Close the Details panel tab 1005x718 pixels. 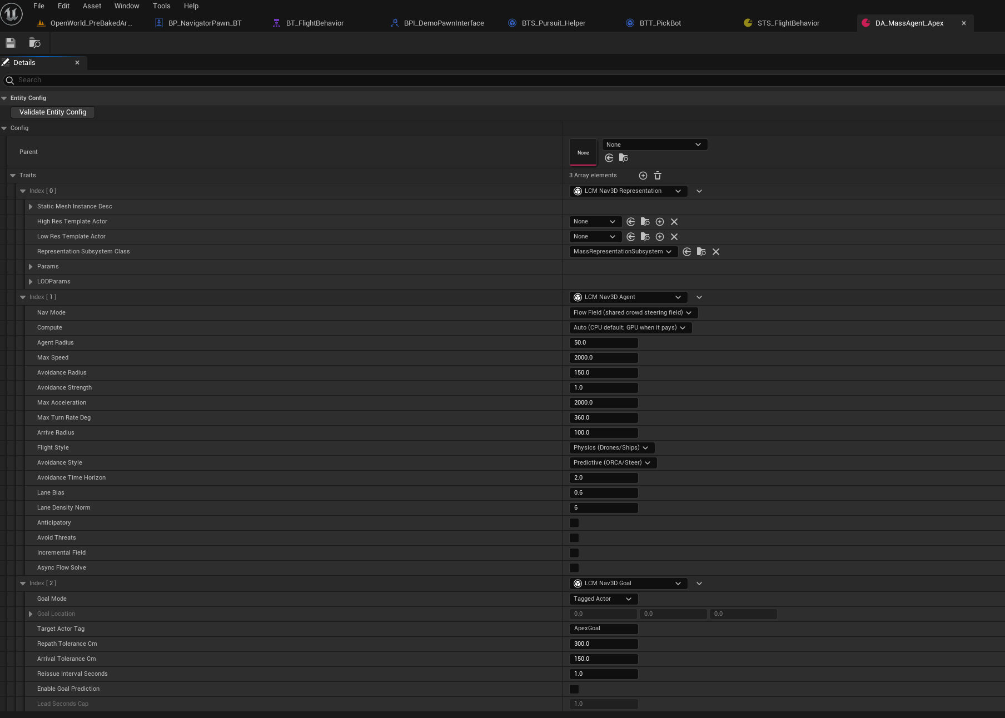77,63
